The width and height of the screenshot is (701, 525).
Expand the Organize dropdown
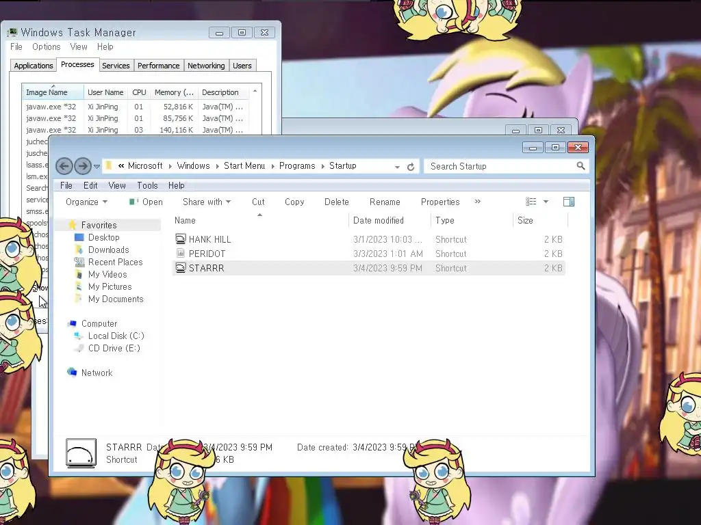pos(86,202)
